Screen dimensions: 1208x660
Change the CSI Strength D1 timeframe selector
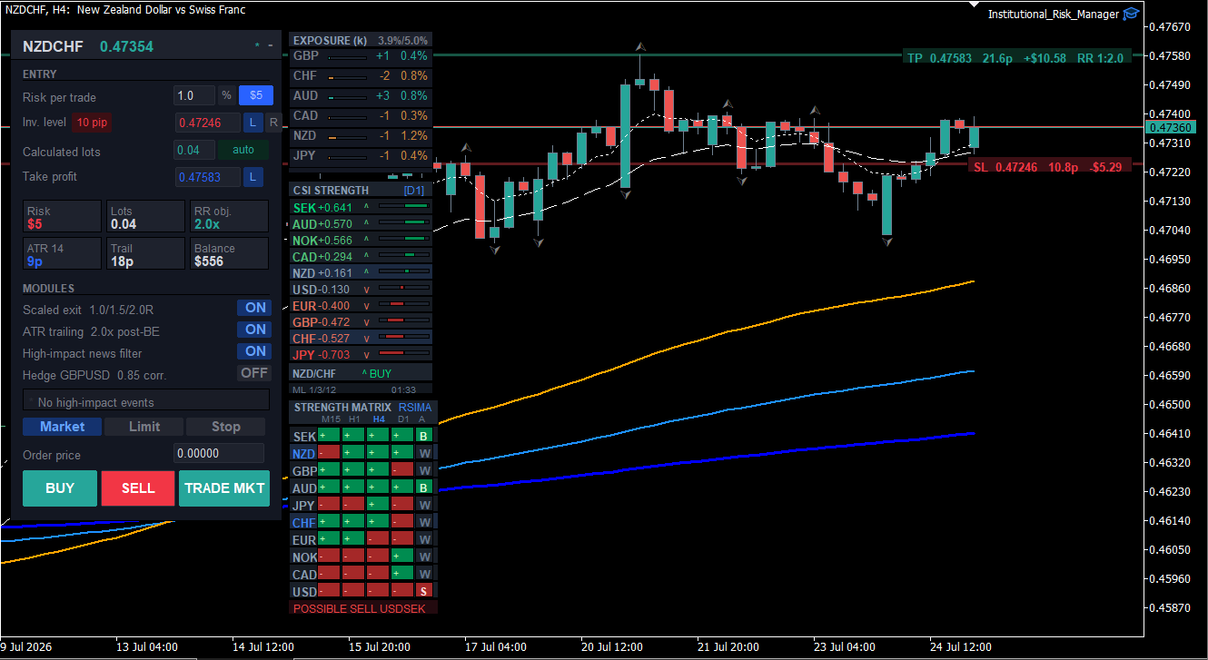414,191
